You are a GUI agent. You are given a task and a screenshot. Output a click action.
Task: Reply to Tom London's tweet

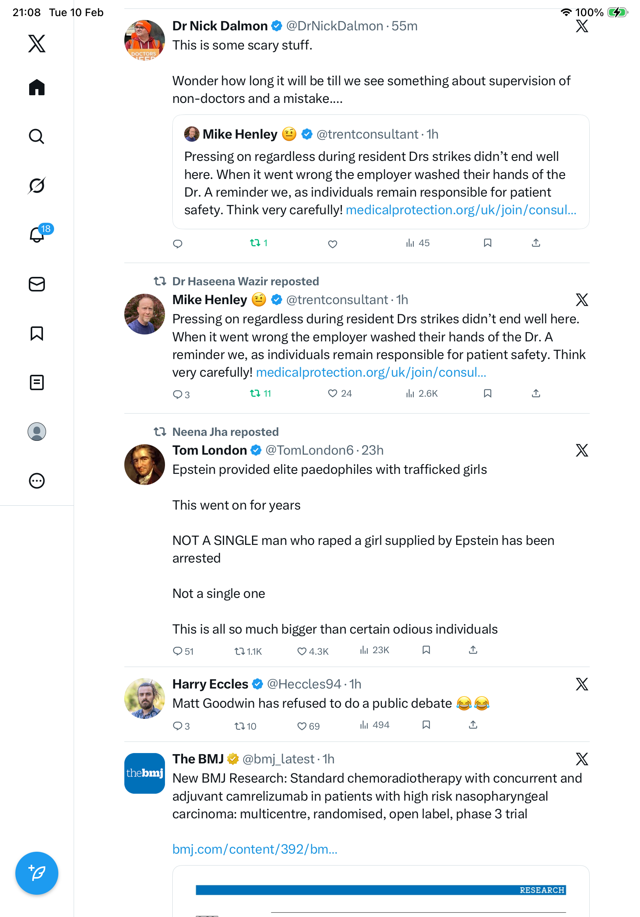point(178,651)
